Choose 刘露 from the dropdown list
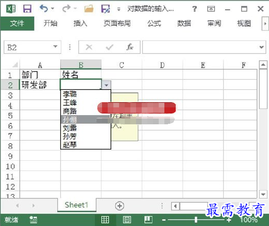This screenshot has width=269, height=226. click(x=86, y=128)
